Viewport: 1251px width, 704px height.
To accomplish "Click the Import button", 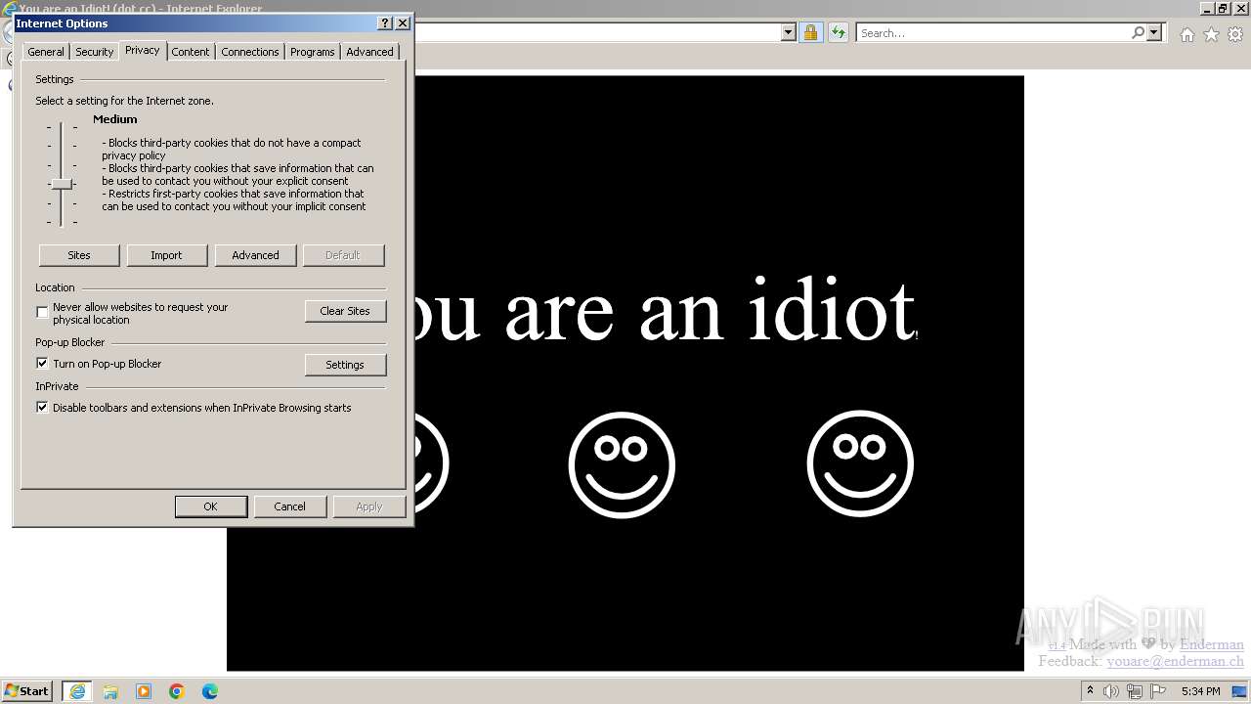I will (166, 255).
